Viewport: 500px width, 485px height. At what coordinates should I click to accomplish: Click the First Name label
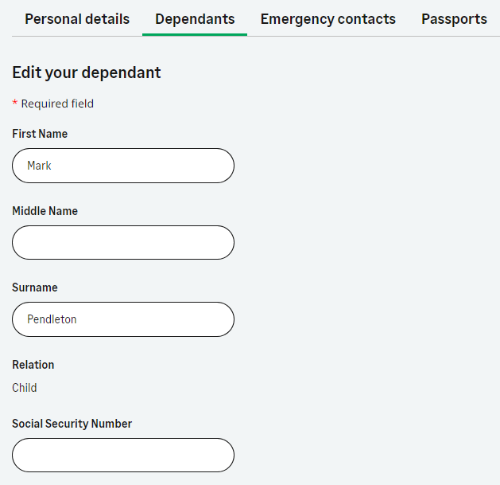40,134
